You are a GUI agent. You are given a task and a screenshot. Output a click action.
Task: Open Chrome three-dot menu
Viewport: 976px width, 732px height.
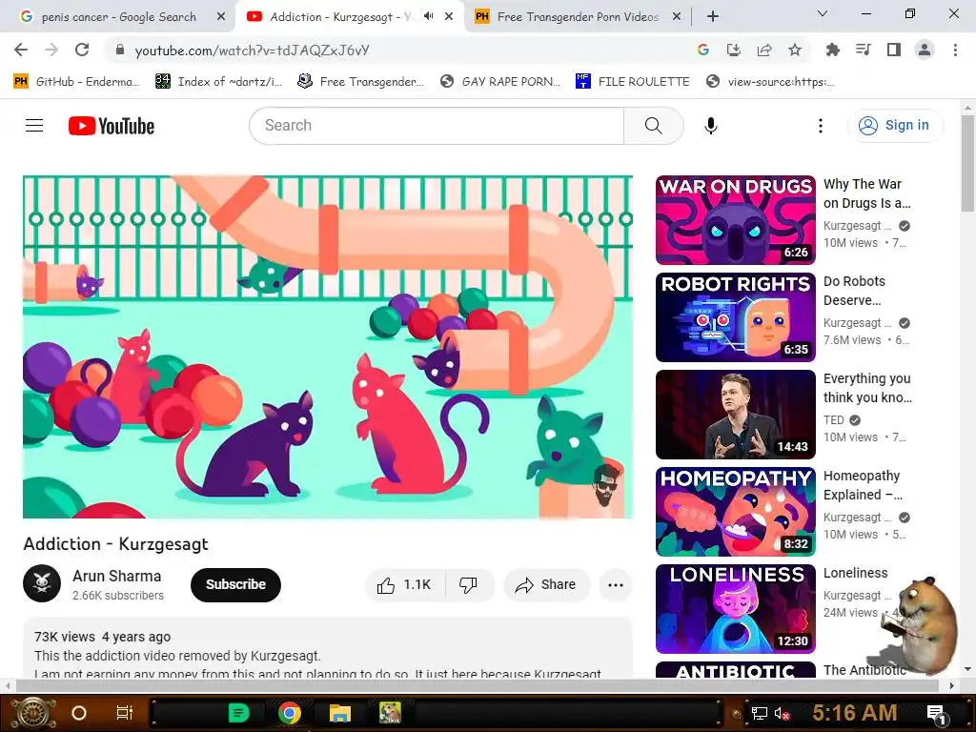tap(955, 50)
